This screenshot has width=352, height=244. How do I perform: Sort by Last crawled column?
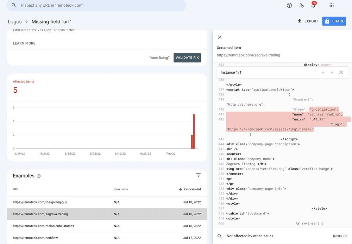[190, 189]
